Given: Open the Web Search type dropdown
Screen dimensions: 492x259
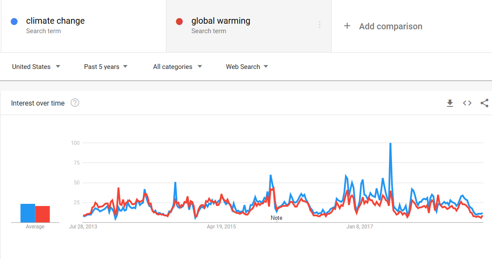Looking at the screenshot, I should [247, 67].
